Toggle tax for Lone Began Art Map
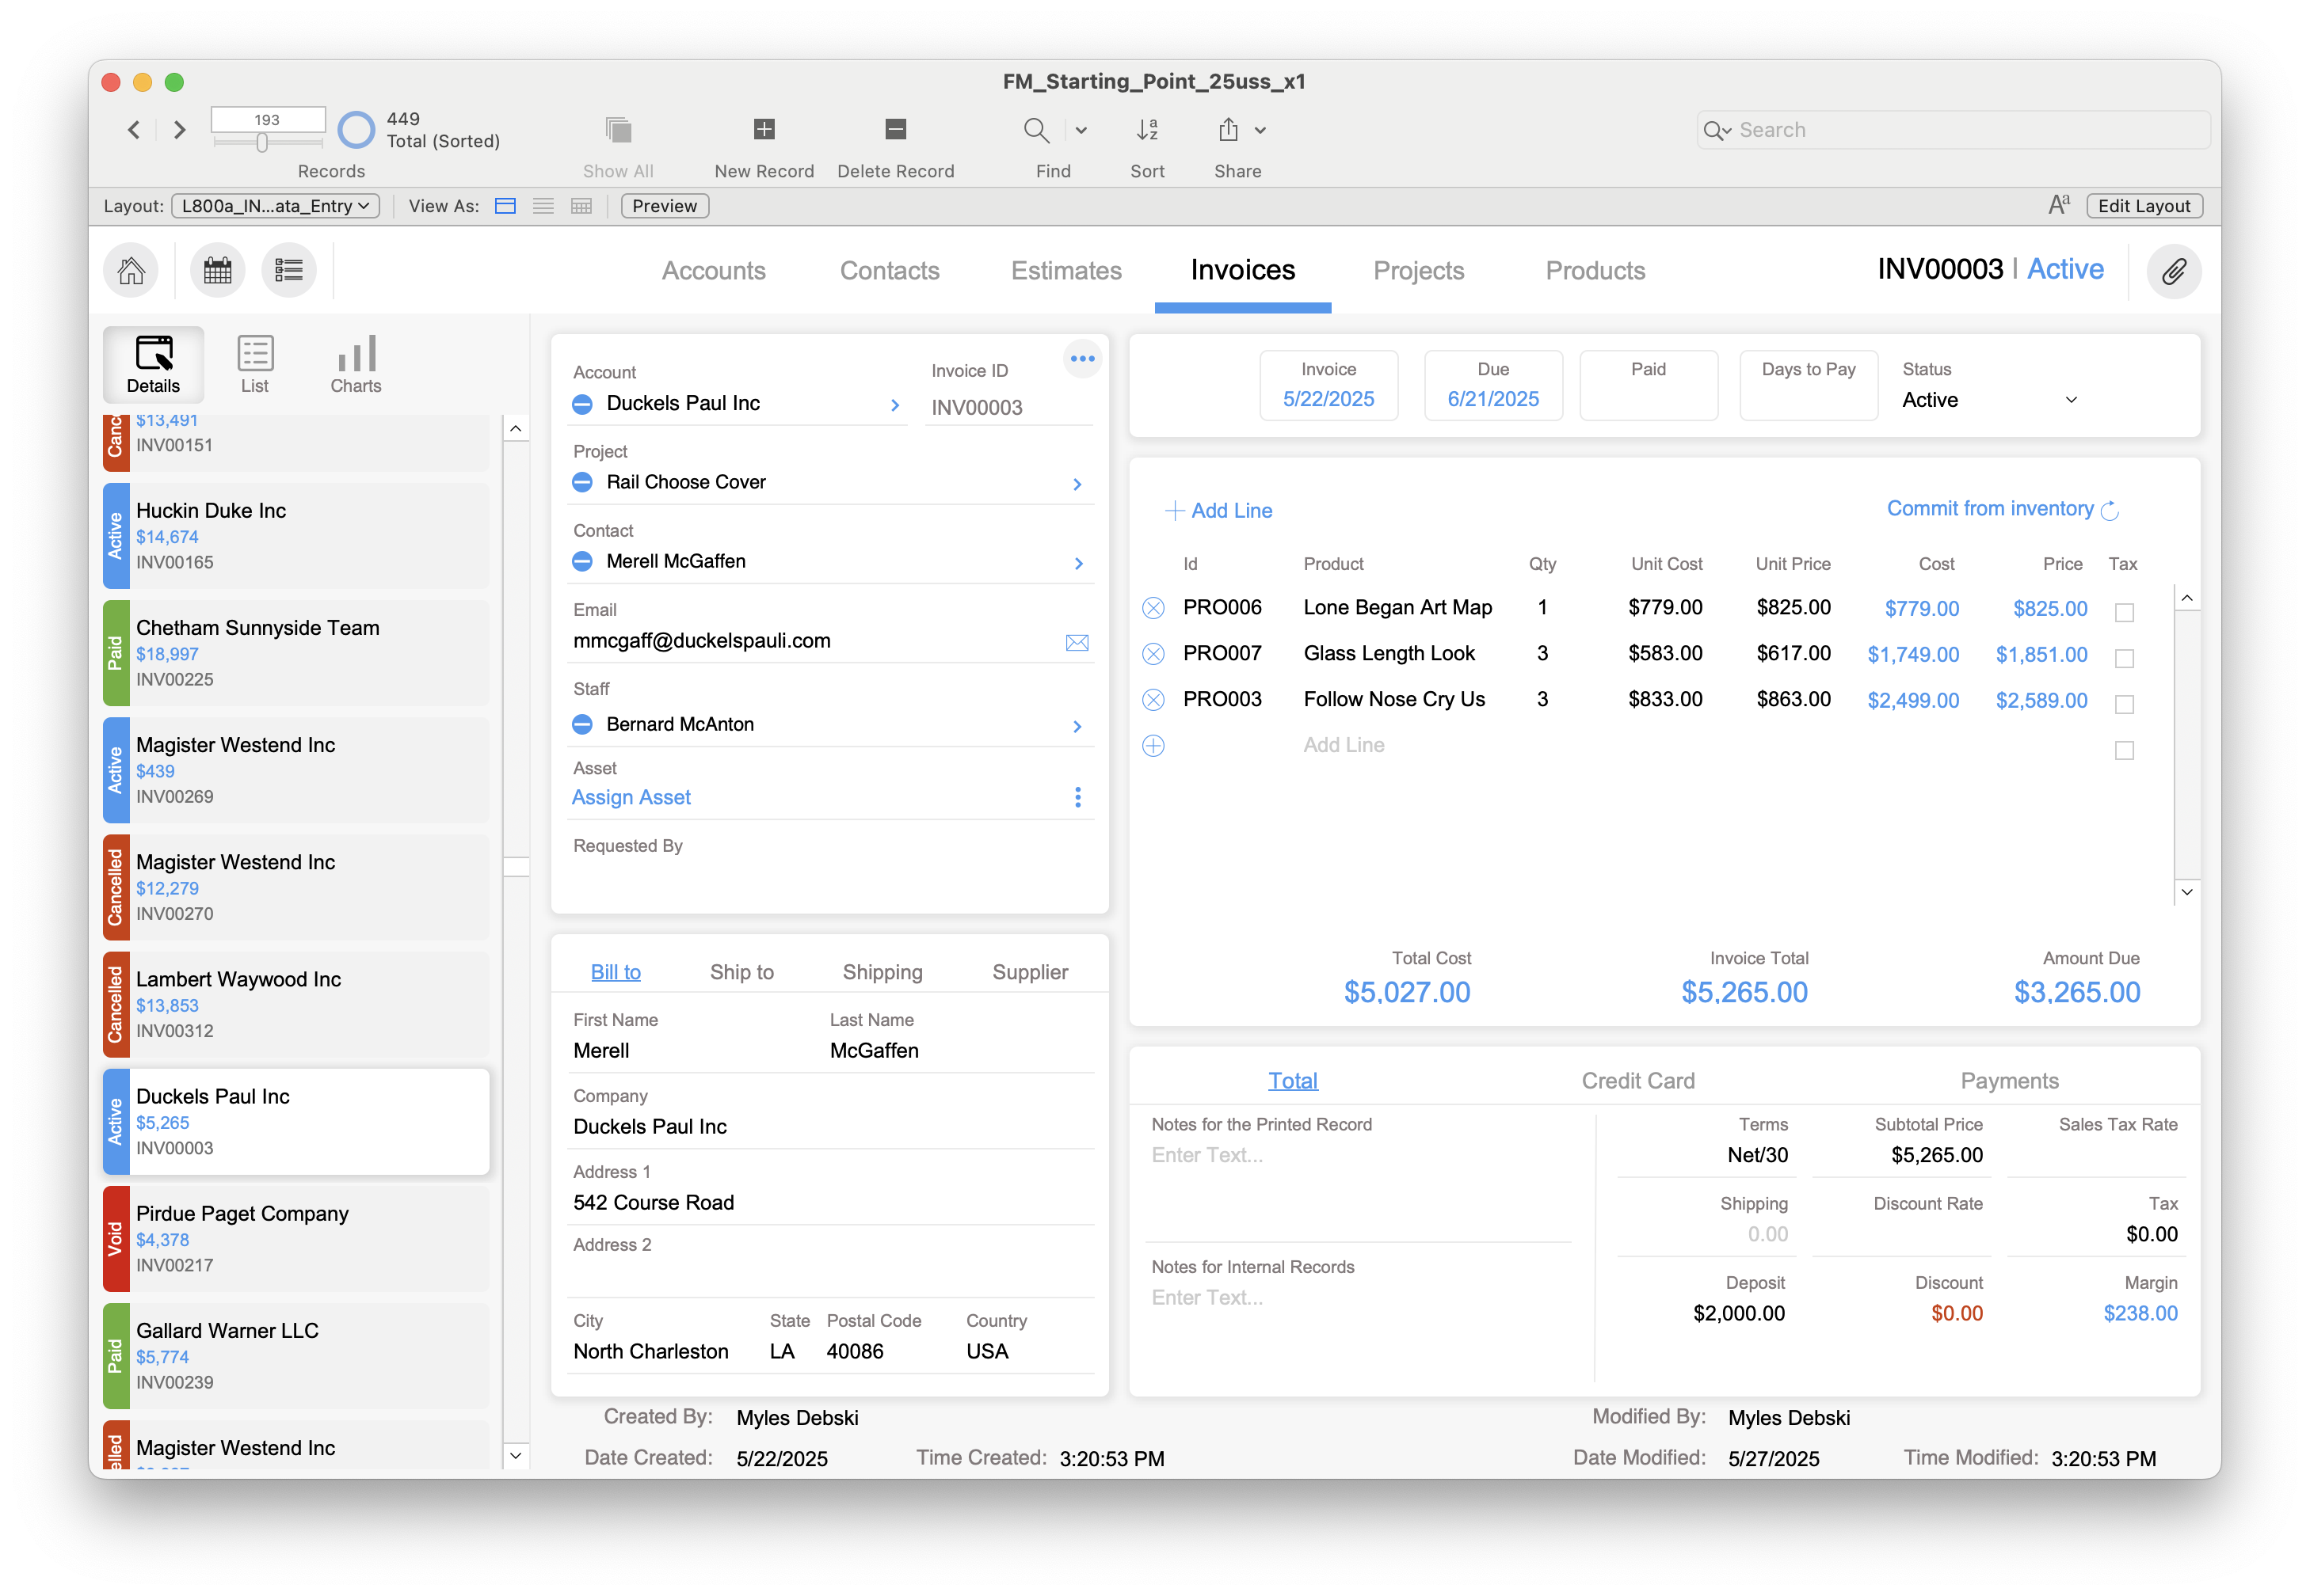 point(2124,612)
